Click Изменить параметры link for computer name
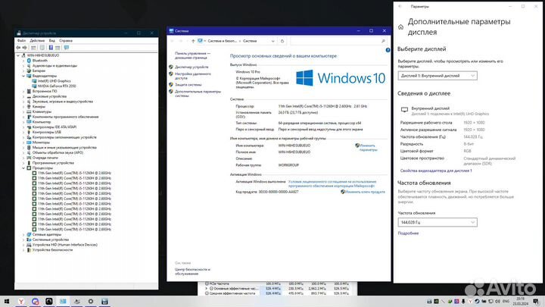The image size is (545, 307). coord(366,147)
